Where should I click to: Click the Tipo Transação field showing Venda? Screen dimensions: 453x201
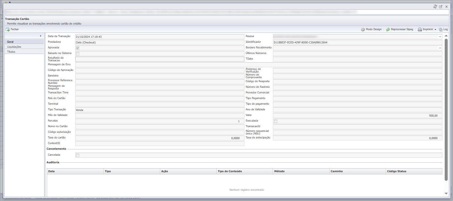point(160,110)
